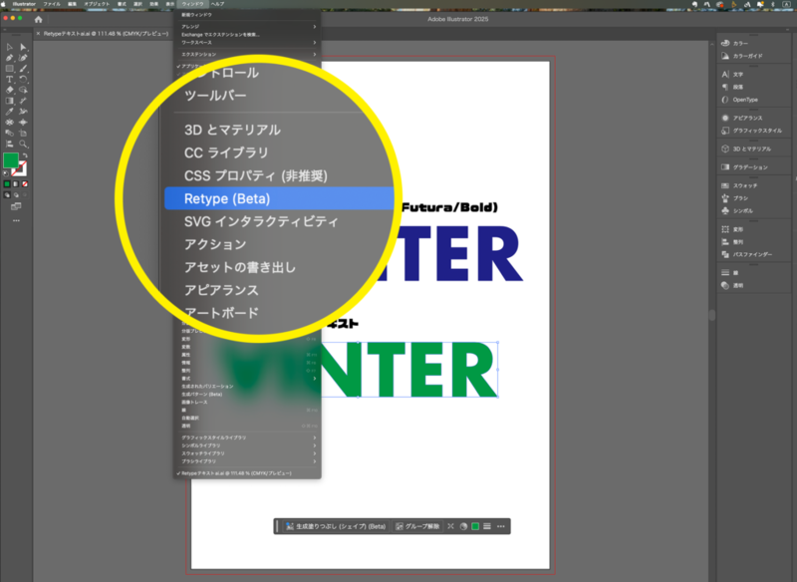
Task: Click the green Fill swatch in toolbar
Action: pyautogui.click(x=11, y=160)
